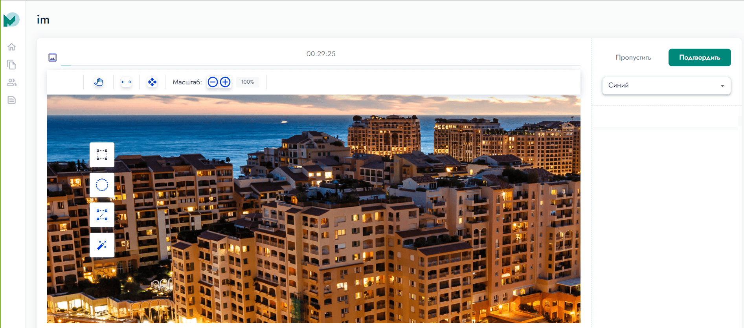The image size is (744, 328).
Task: Select the polygon selection tool
Action: point(102,215)
